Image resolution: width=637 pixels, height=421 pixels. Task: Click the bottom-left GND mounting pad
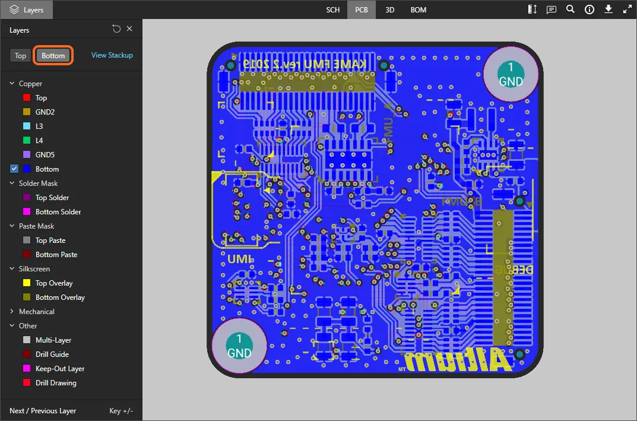[239, 346]
